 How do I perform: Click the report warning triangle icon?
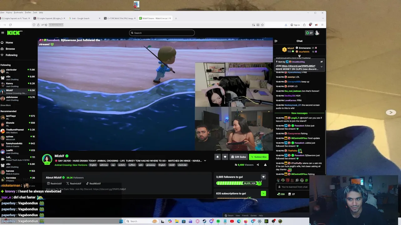[265, 165]
